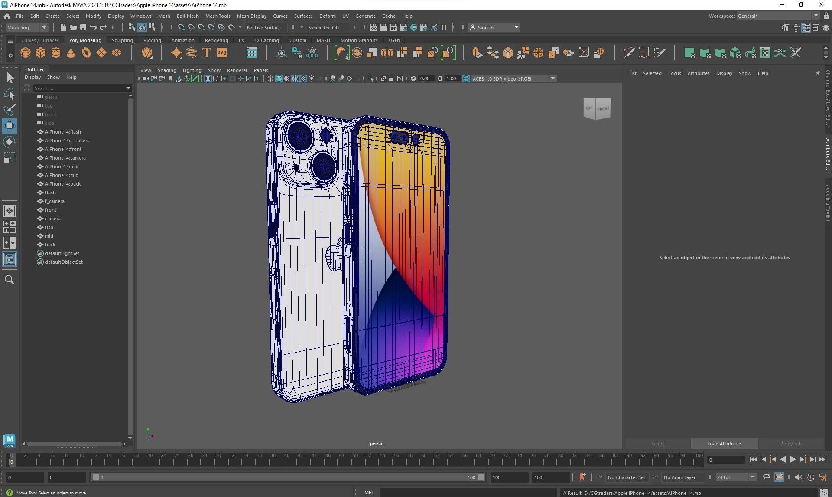Activate the Scale tool in the toolbox
Image resolution: width=832 pixels, height=497 pixels.
coord(10,158)
